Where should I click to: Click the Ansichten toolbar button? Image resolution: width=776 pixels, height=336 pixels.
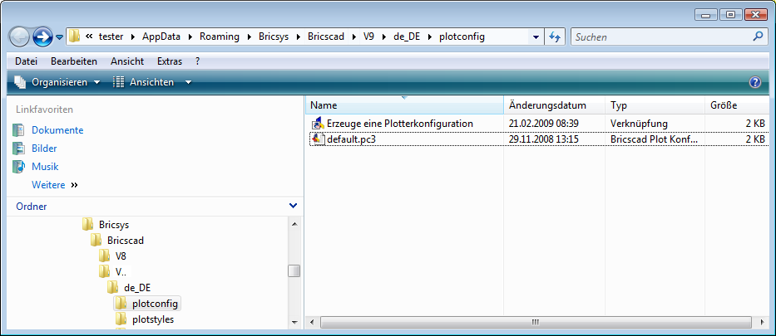click(x=144, y=82)
